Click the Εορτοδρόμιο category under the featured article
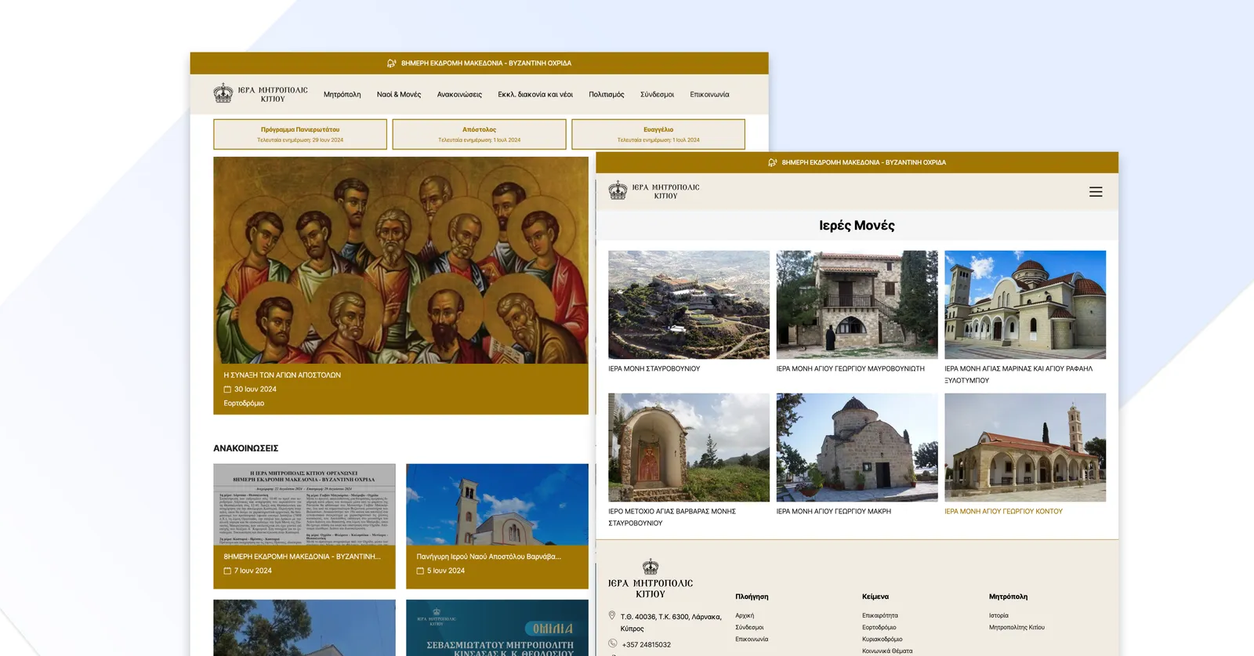Image resolution: width=1254 pixels, height=656 pixels. point(244,404)
